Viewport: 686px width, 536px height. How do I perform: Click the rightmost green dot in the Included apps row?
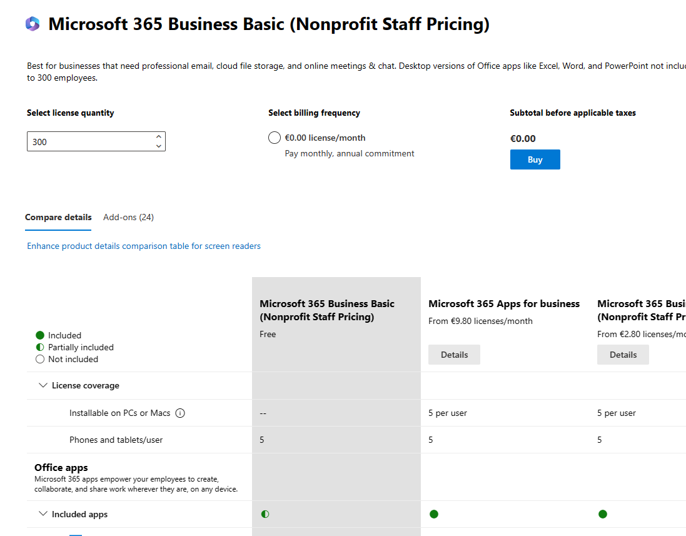(603, 514)
